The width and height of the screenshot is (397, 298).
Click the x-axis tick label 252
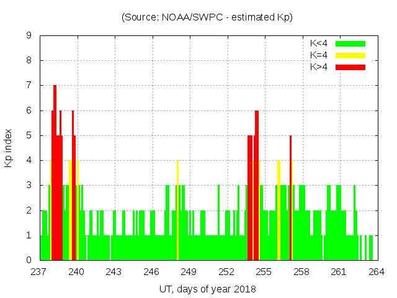tap(226, 271)
